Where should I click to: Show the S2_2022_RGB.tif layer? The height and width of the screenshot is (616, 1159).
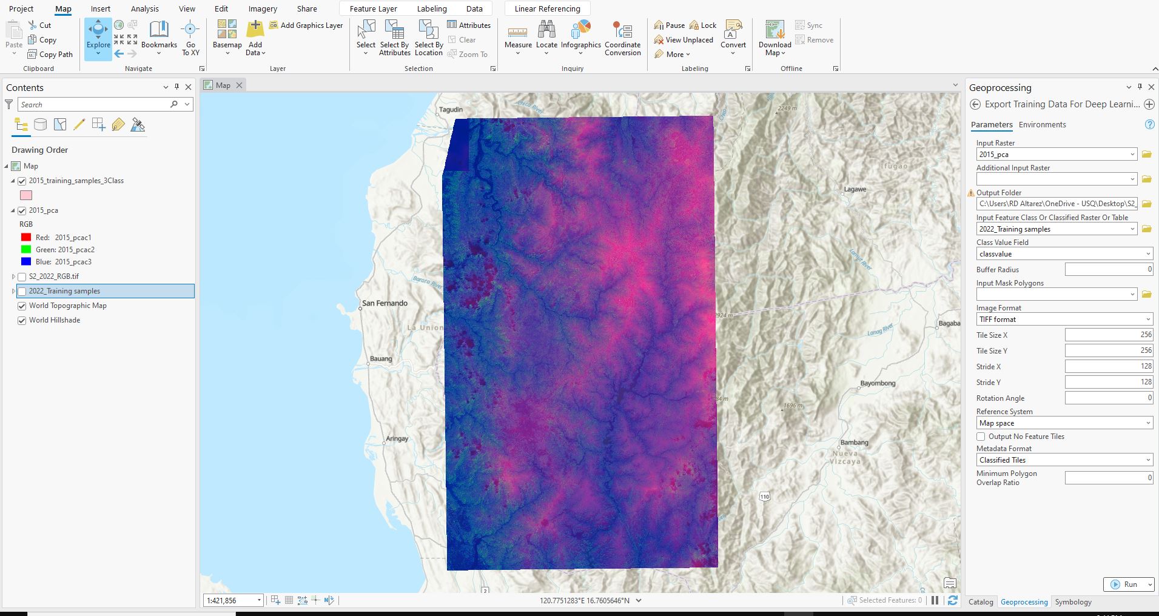(22, 276)
